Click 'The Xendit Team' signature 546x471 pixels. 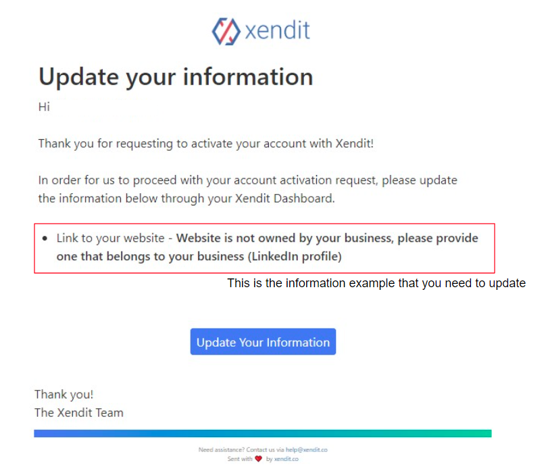(79, 412)
